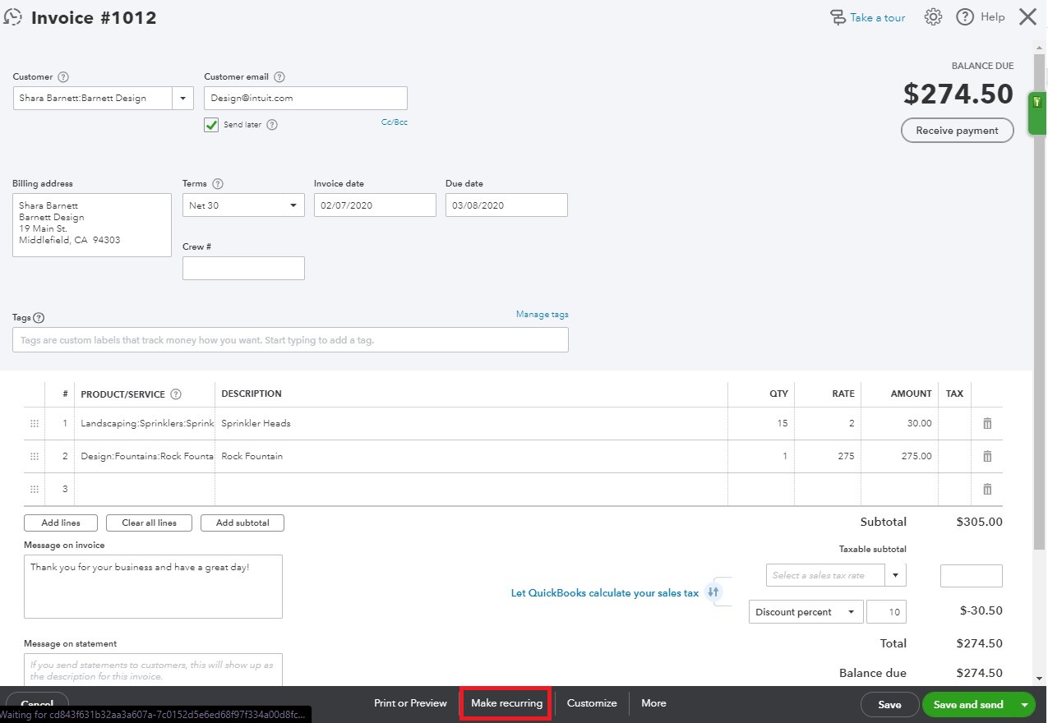Open the Manage tags link
1048x723 pixels.
pyautogui.click(x=542, y=314)
